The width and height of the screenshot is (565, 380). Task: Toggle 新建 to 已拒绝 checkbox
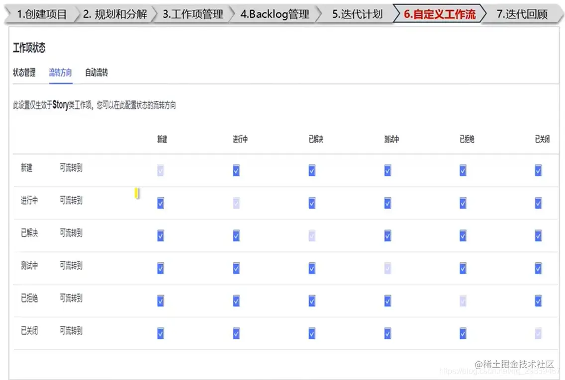[x=463, y=170]
